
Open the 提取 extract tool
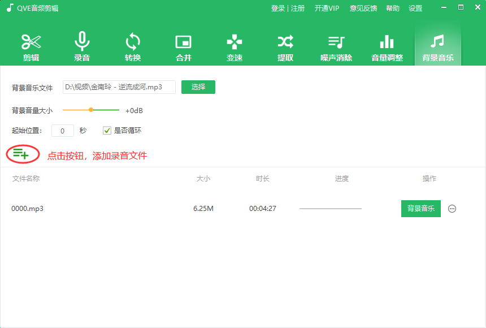[x=285, y=48]
